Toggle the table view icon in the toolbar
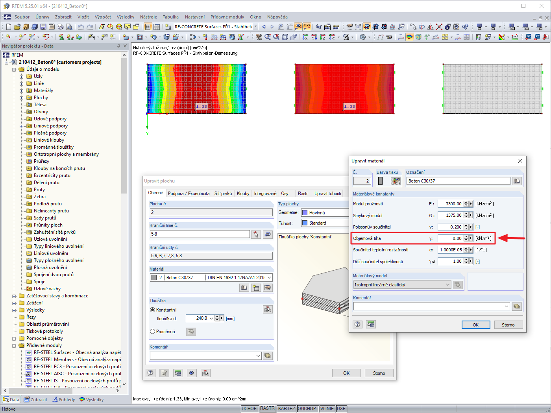This screenshot has height=413, width=551. (x=157, y=27)
